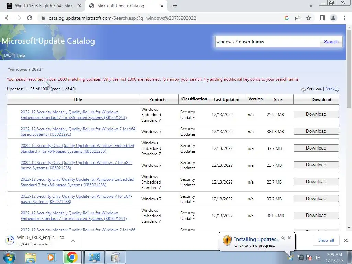Close the downloads bar
Image resolution: width=352 pixels, height=264 pixels.
pyautogui.click(x=346, y=240)
